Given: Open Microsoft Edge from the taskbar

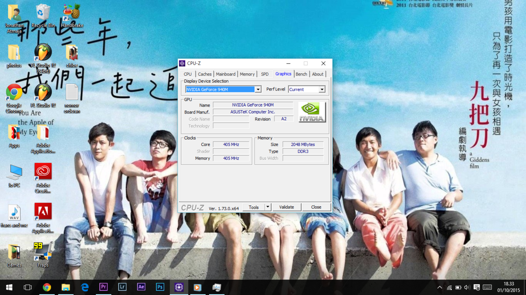Looking at the screenshot, I should coord(85,287).
